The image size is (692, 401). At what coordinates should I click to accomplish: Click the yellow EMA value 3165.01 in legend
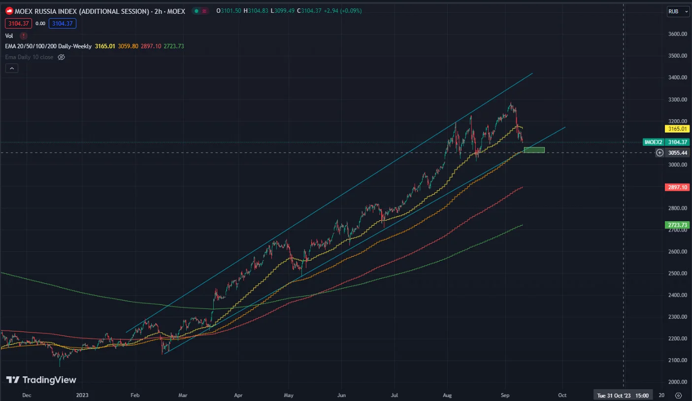point(105,46)
